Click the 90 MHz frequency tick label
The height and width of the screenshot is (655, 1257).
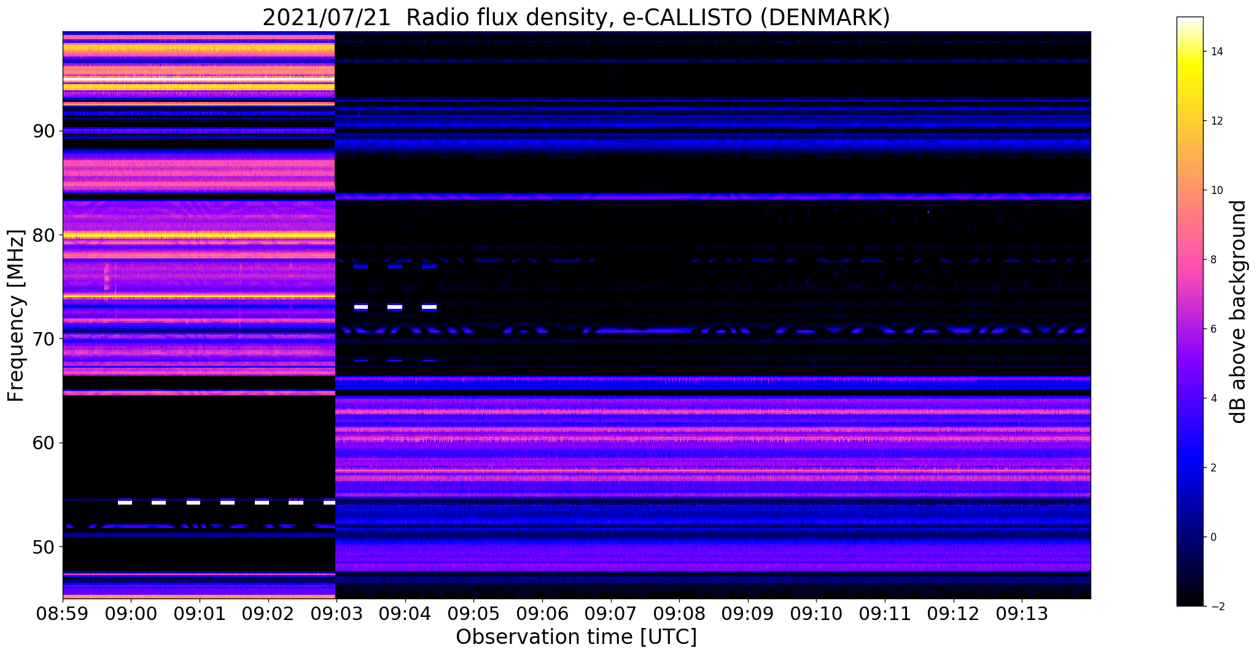(x=42, y=131)
